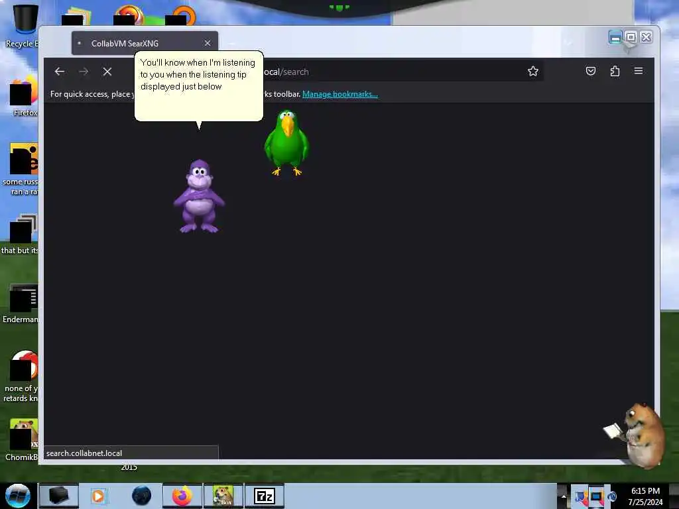Open the Firefox hamburger menu
Viewport: 679px width, 509px height.
pos(639,71)
